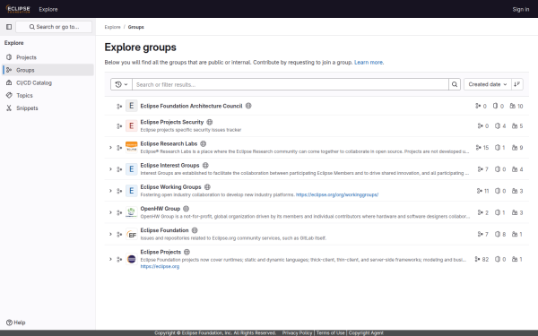The height and width of the screenshot is (336, 538).
Task: Open the Created date sort dropdown
Action: coord(488,84)
